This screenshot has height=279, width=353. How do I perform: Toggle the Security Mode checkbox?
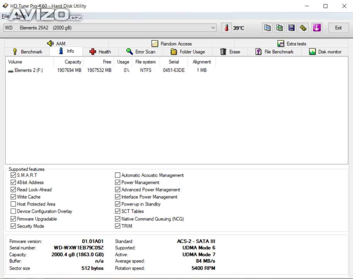tap(13, 226)
